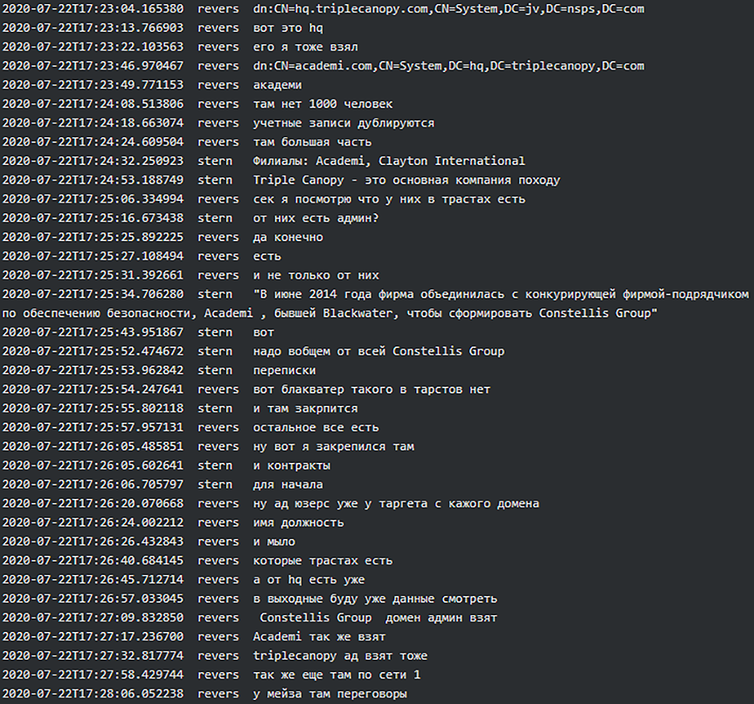Click the message "там нет 1000 человек"
Image resolution: width=754 pixels, height=704 pixels.
click(x=323, y=104)
